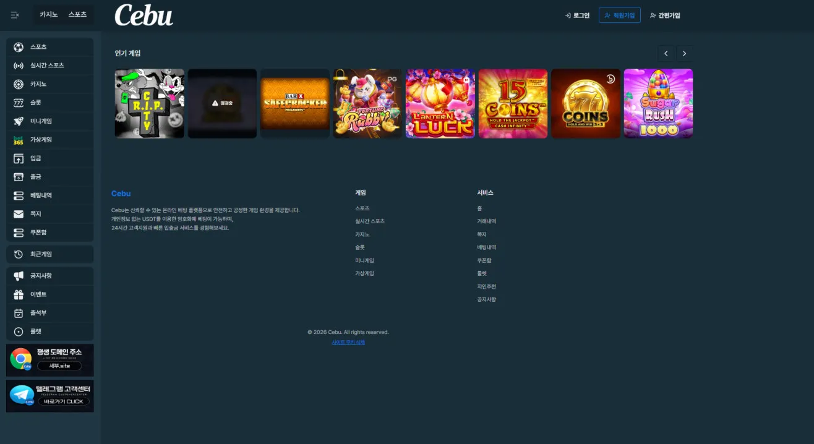Open the 슬롯 777 icon in the sidebar
This screenshot has width=814, height=444.
[x=19, y=103]
